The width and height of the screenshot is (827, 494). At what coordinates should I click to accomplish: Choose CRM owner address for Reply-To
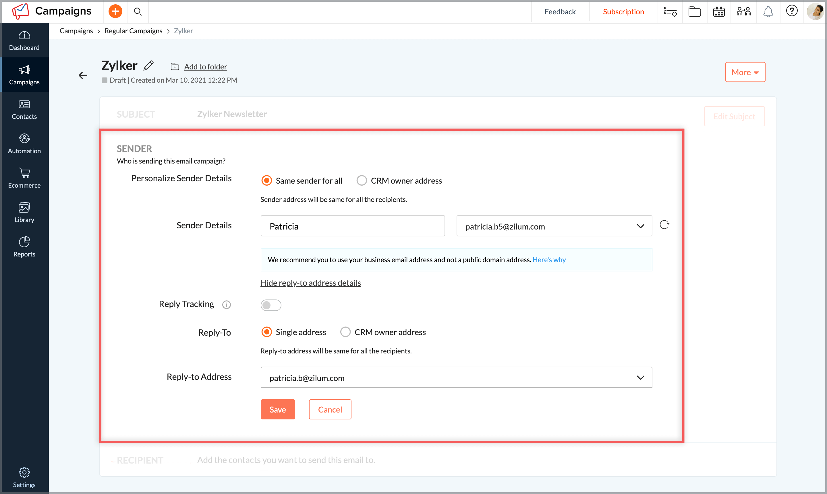pos(345,332)
